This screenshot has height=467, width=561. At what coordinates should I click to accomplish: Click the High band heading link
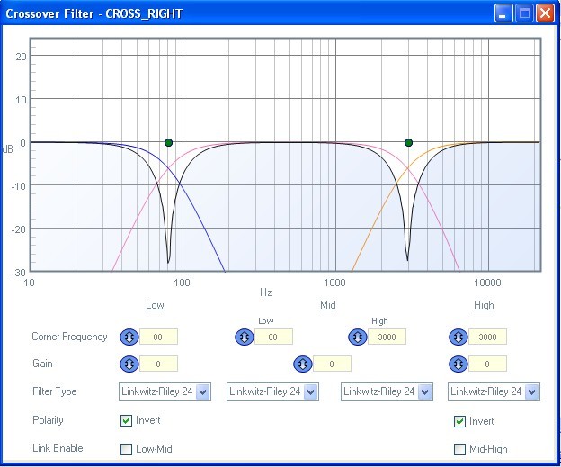pyautogui.click(x=484, y=305)
